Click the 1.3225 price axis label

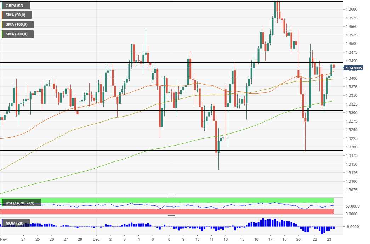351,138
